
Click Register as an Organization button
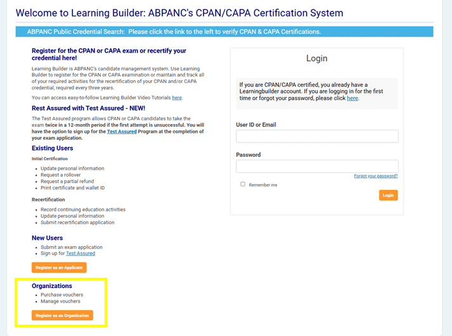(x=62, y=315)
